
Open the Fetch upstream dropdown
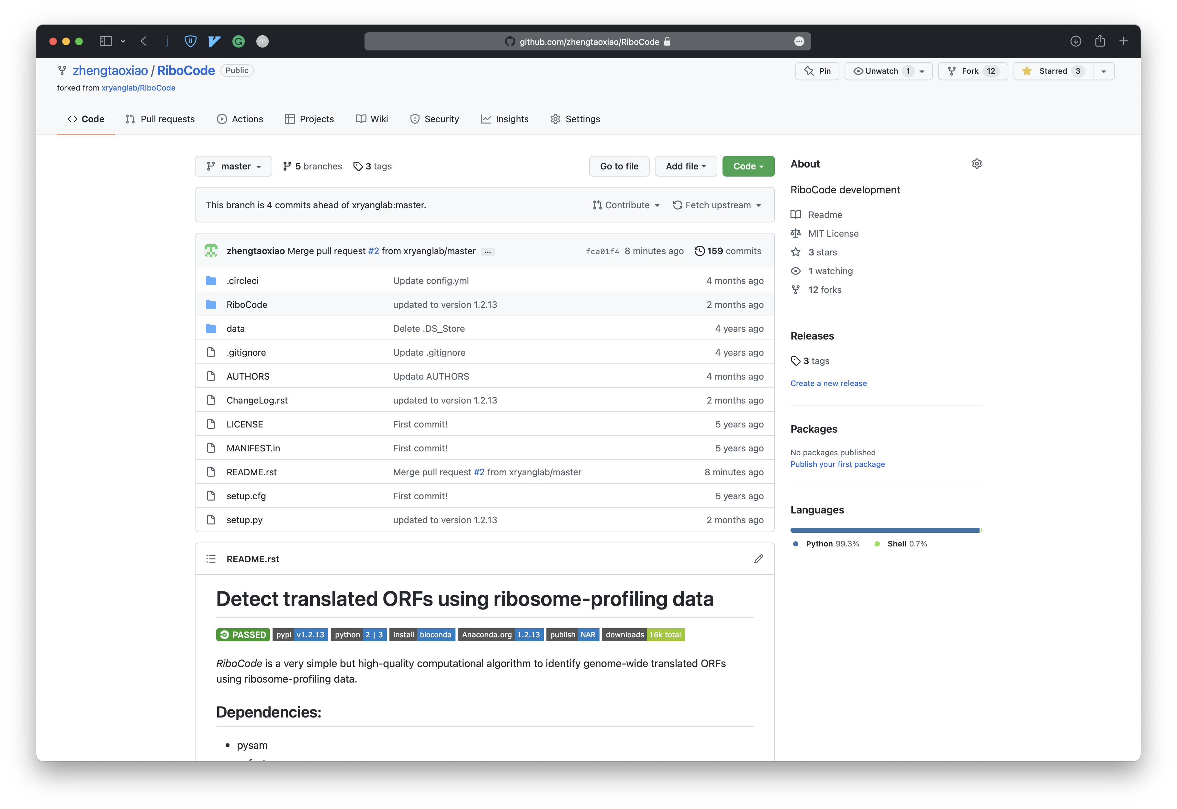click(x=717, y=205)
